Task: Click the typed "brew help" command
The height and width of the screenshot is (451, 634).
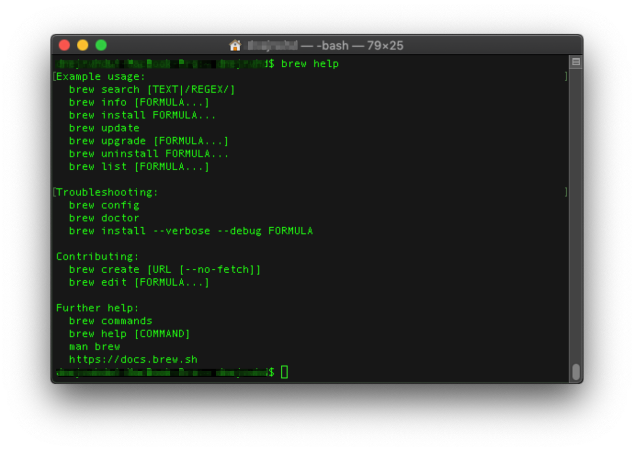Action: tap(310, 64)
